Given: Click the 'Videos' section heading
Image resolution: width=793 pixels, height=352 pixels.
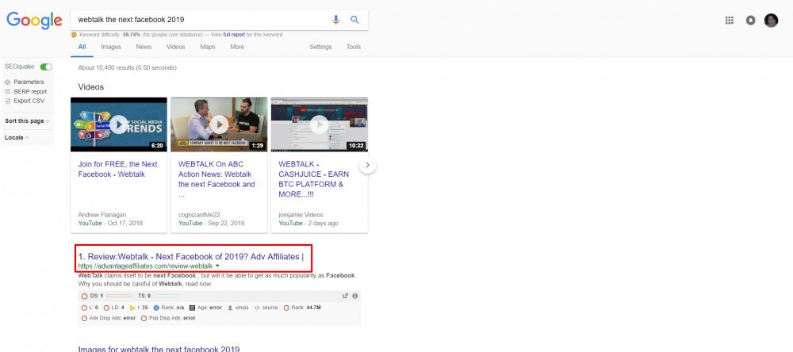Looking at the screenshot, I should click(x=91, y=87).
